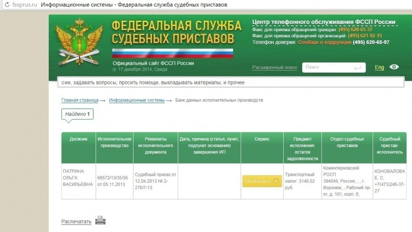Screen dimensions: 412x232
Task: Click the Russian tricolor flag banner
Action: 173,53
